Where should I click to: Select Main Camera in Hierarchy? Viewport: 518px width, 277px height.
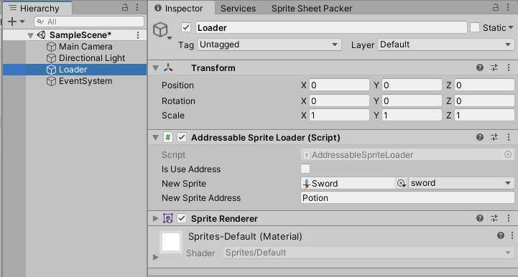pos(85,47)
